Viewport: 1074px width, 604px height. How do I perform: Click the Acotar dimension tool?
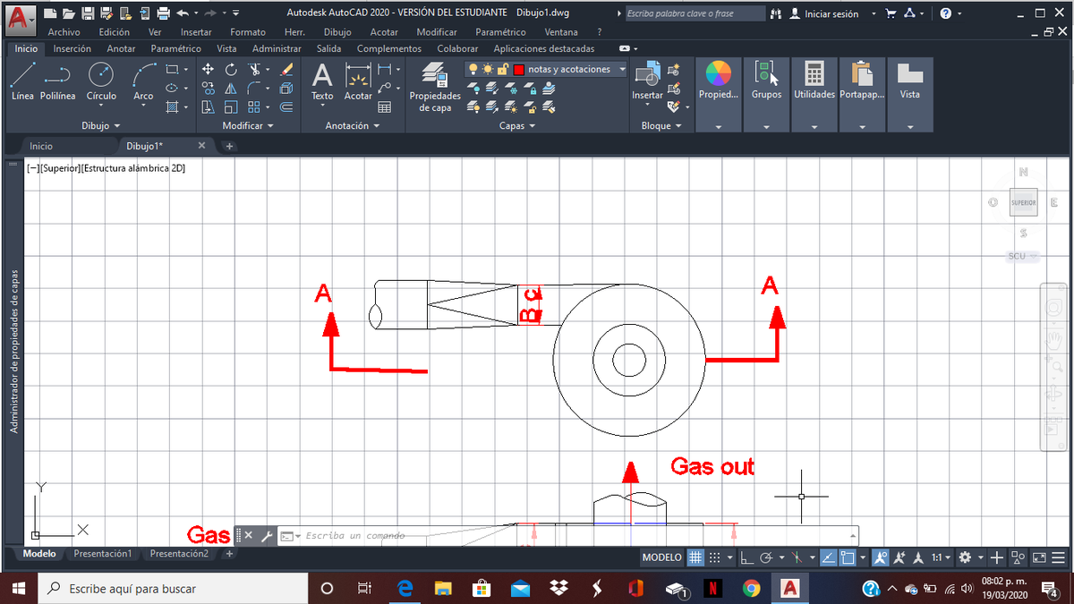[x=358, y=81]
